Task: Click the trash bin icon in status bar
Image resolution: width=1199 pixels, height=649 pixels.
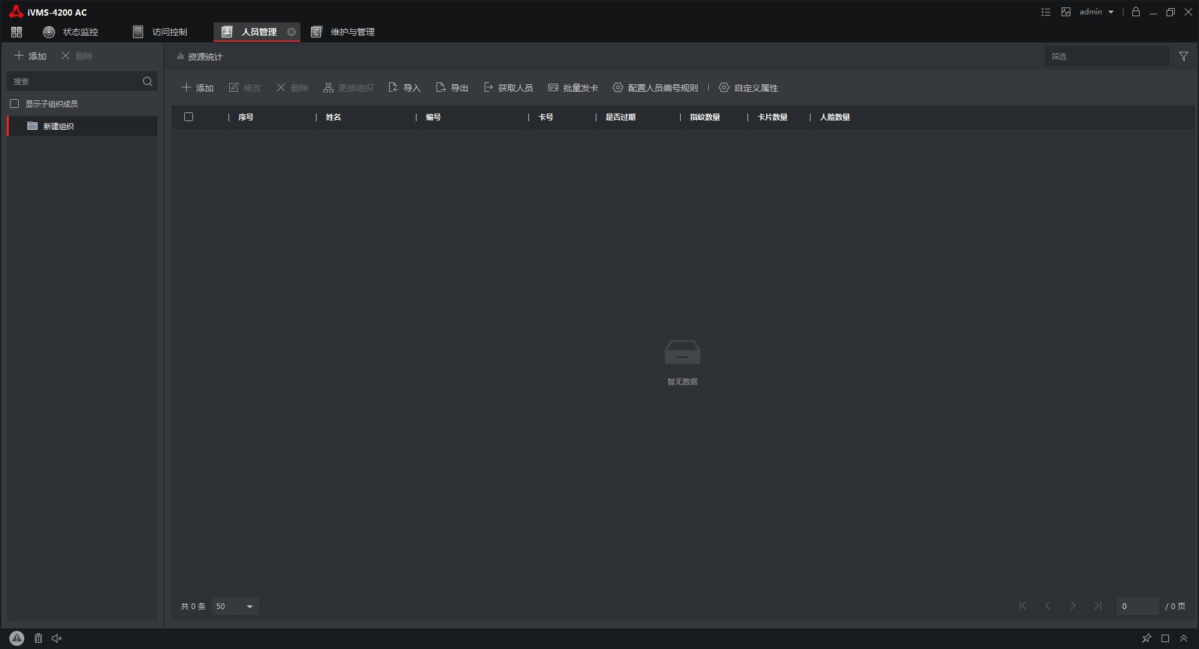Action: pos(38,638)
